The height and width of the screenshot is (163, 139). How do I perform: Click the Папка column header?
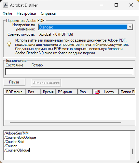click(127, 92)
